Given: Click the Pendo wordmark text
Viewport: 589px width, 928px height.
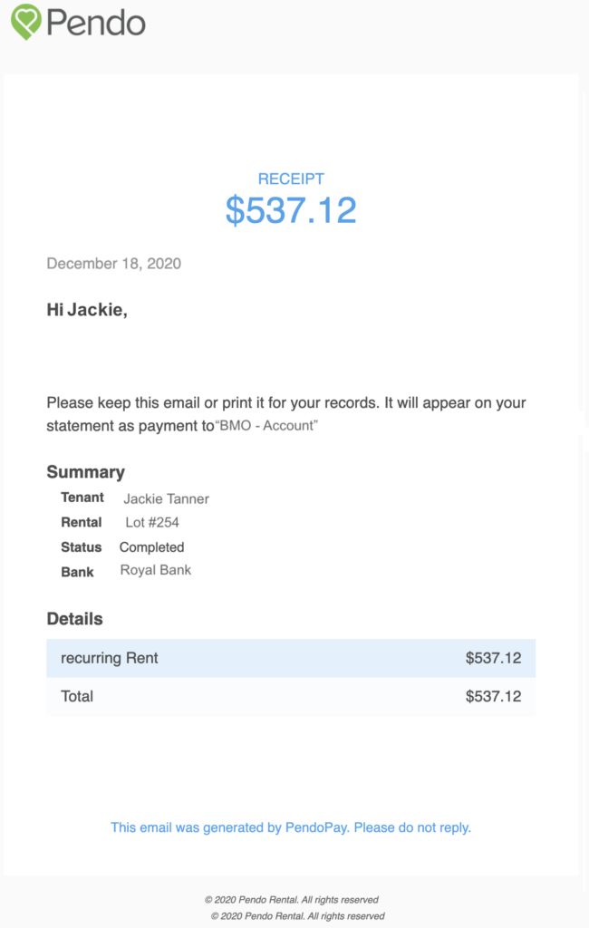Looking at the screenshot, I should pos(96,23).
